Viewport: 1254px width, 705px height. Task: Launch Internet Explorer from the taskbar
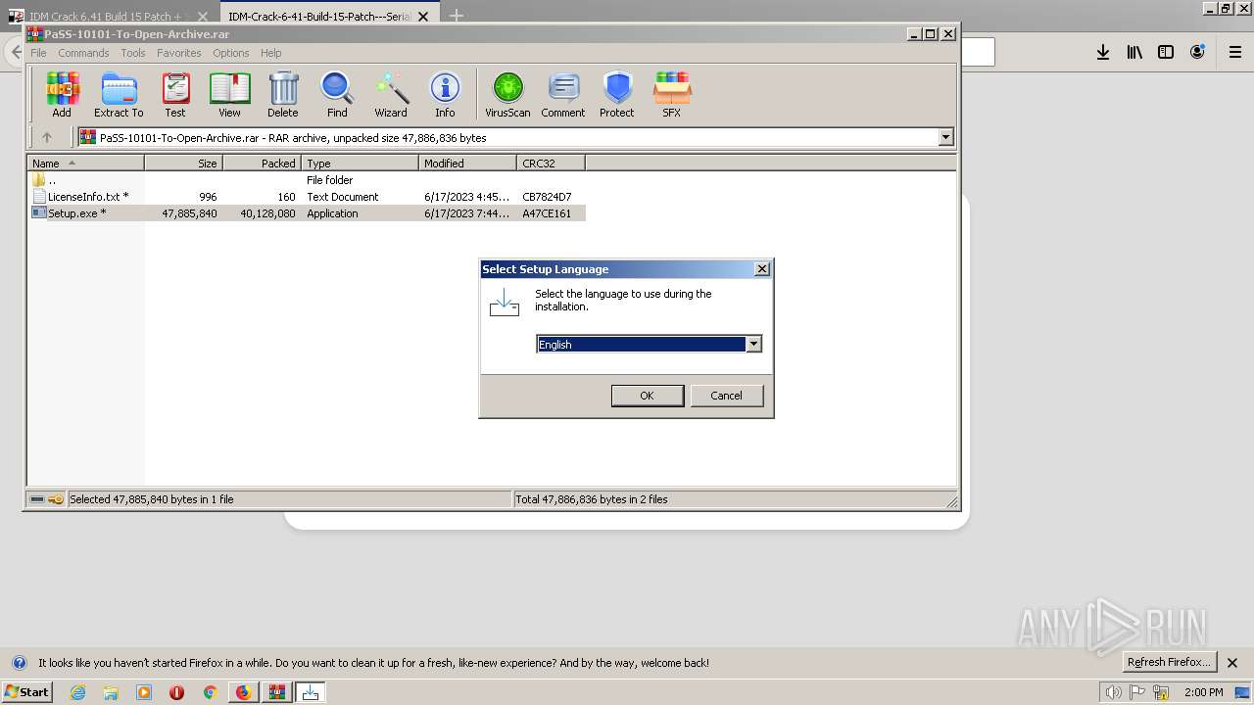[x=78, y=692]
